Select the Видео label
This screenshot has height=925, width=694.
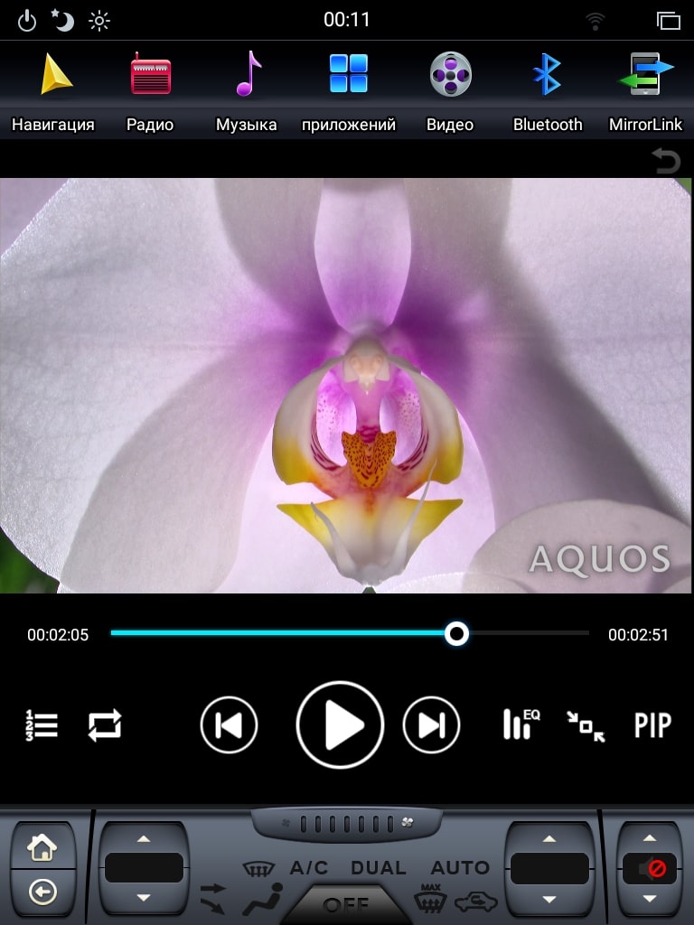click(450, 125)
